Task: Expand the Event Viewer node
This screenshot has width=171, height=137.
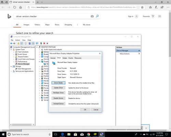Action: (x=14, y=54)
